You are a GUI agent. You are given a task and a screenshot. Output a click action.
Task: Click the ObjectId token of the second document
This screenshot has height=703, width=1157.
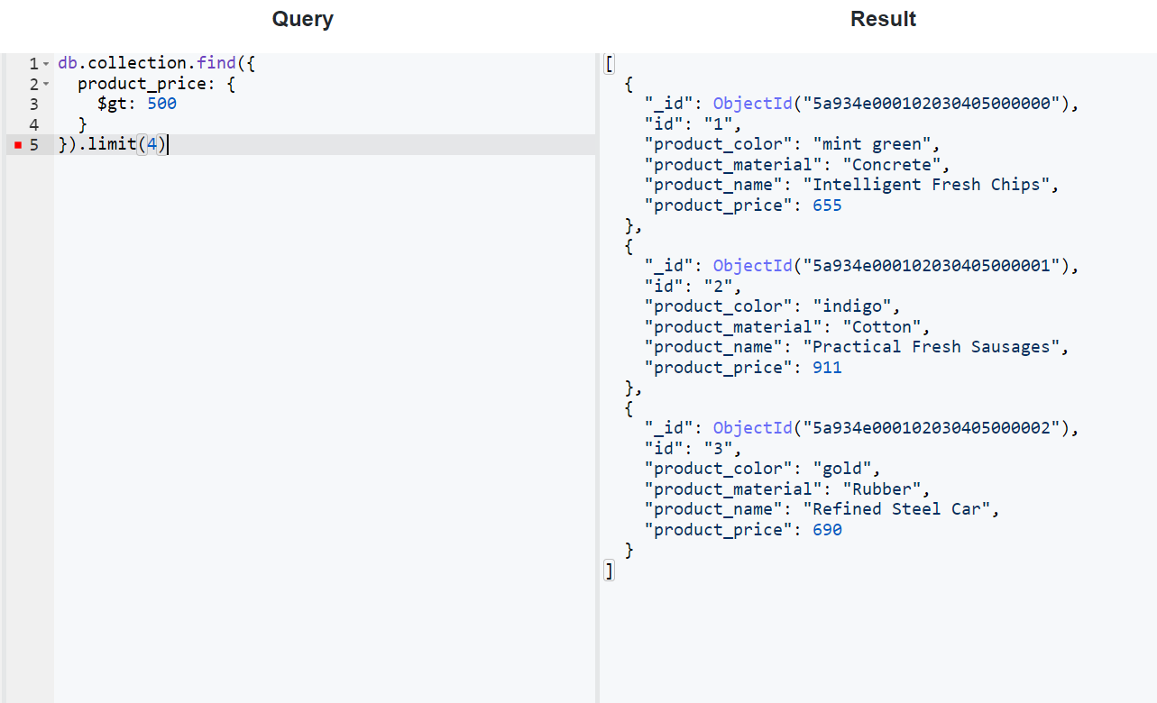pos(752,265)
